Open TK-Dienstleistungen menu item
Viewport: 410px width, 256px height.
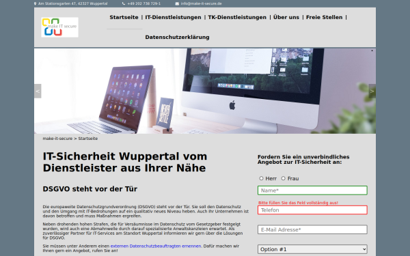pos(237,17)
